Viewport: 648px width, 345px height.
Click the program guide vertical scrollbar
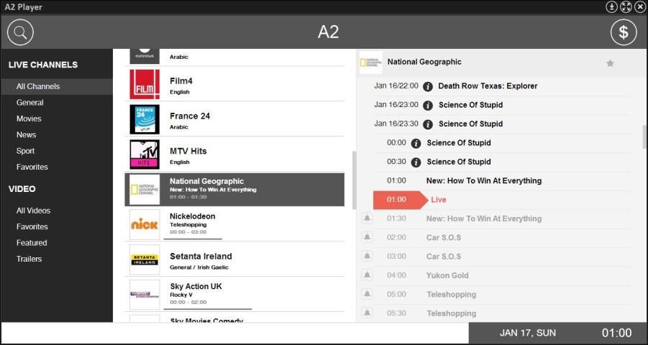click(x=644, y=137)
